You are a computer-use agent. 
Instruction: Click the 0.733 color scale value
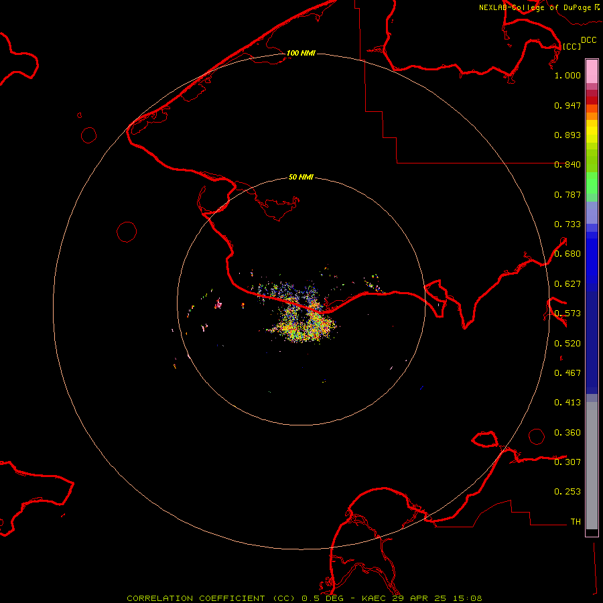click(x=567, y=224)
